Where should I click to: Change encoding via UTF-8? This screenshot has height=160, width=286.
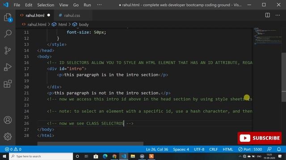point(199,149)
